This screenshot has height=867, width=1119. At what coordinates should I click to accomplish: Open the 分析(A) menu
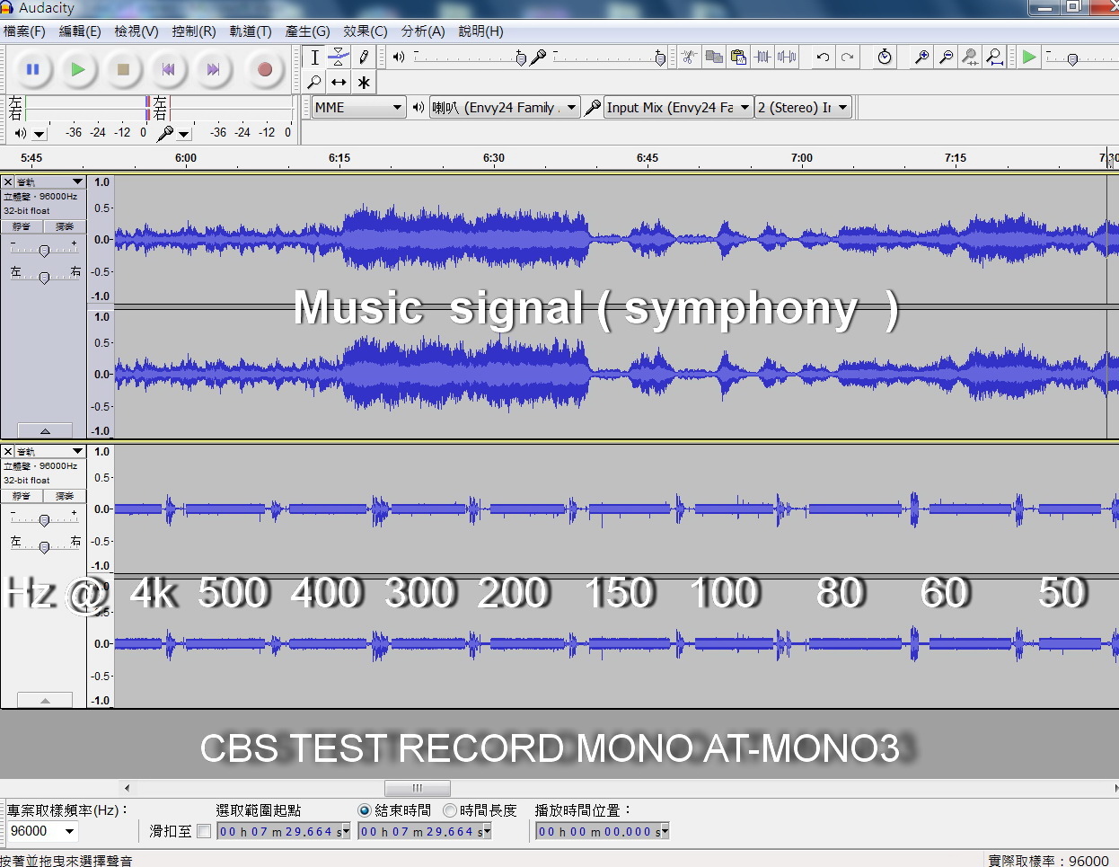point(423,31)
